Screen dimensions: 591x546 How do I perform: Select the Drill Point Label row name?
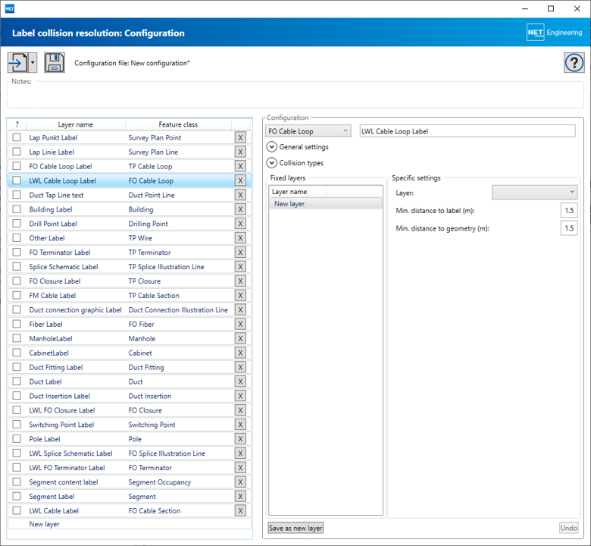(53, 224)
